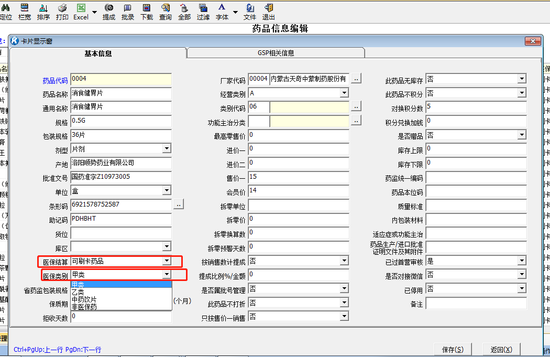
Task: Click the 栏宽 column width icon
Action: click(25, 10)
